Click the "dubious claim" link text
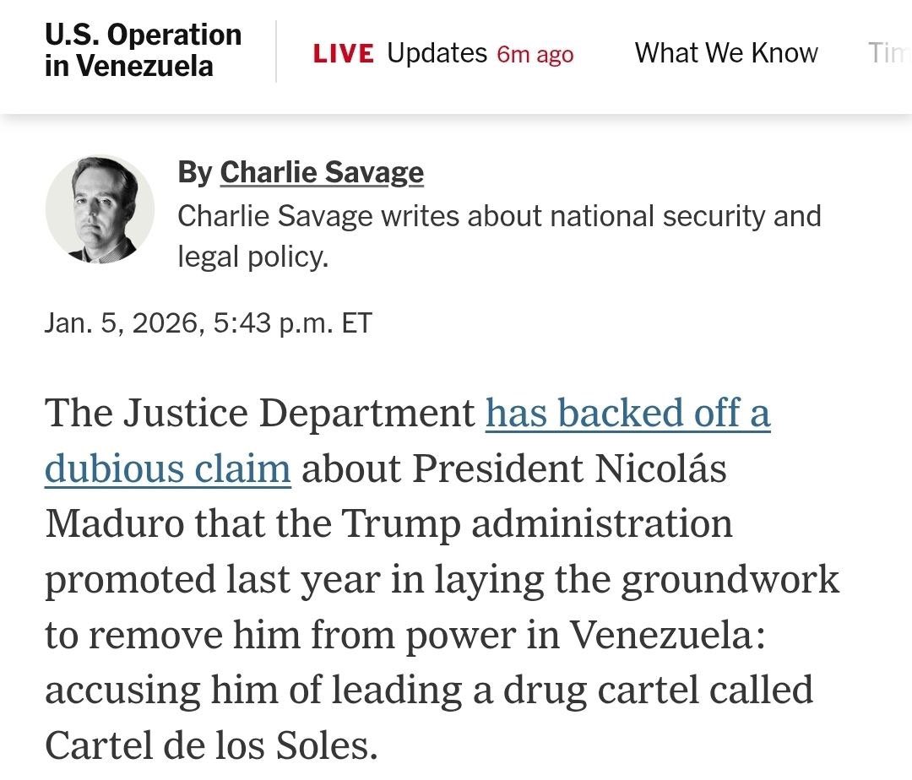The image size is (912, 780). coord(168,469)
